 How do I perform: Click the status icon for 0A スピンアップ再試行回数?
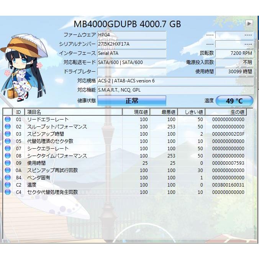click(x=8, y=170)
